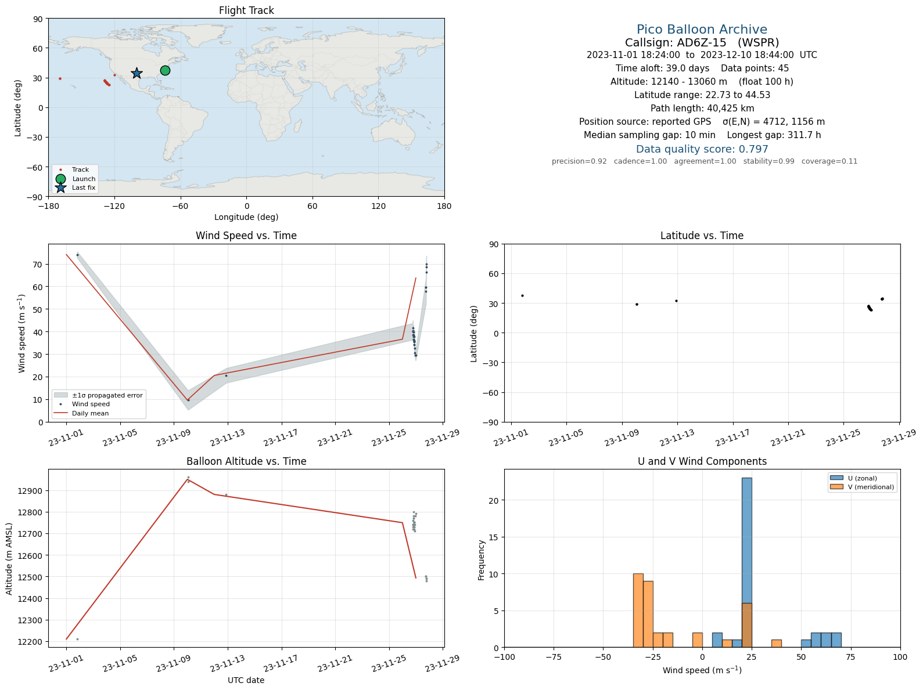
Task: Click the "Latitude vs. Time" title
Action: click(x=702, y=236)
